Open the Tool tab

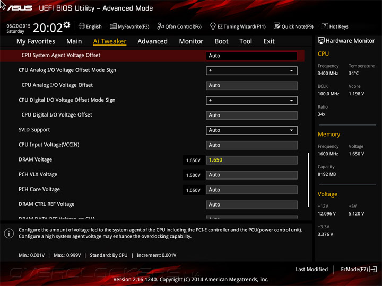click(x=246, y=41)
